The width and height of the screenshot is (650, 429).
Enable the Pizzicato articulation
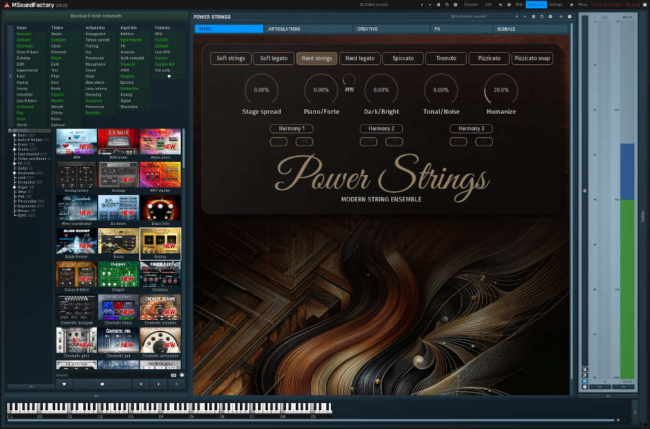[489, 58]
